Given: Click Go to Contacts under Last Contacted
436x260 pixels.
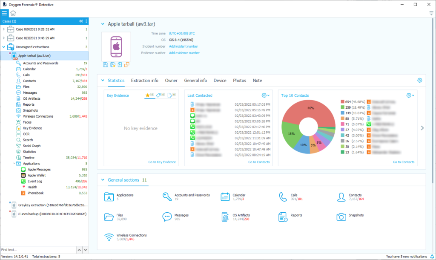Looking at the screenshot, I should [259, 162].
